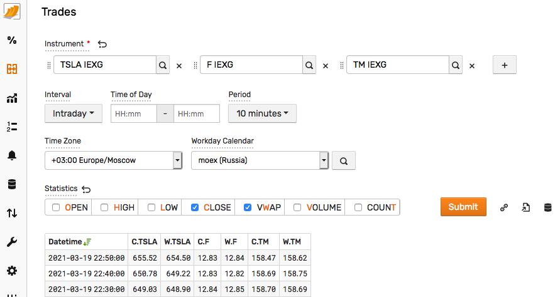
Task: Search for the TSLA IEXG instrument
Action: click(x=163, y=65)
